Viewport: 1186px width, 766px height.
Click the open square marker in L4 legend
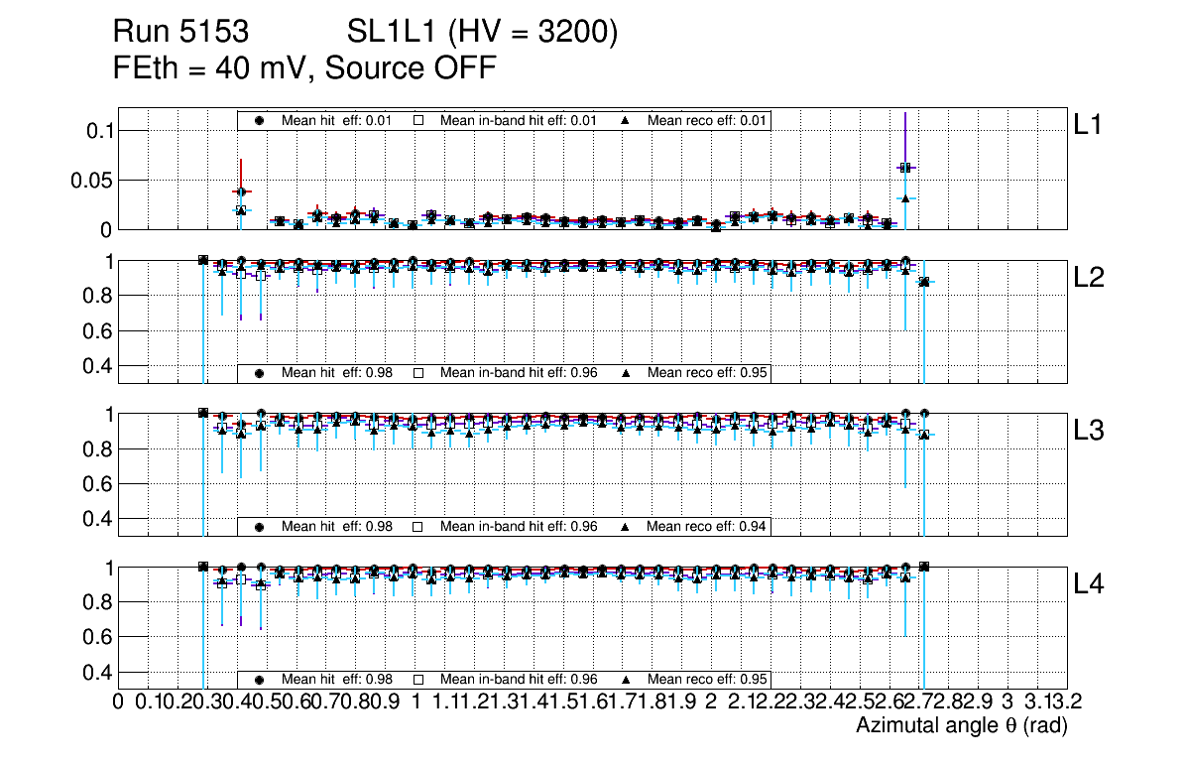[x=418, y=680]
